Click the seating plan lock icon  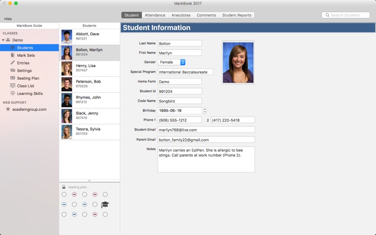coord(64,187)
